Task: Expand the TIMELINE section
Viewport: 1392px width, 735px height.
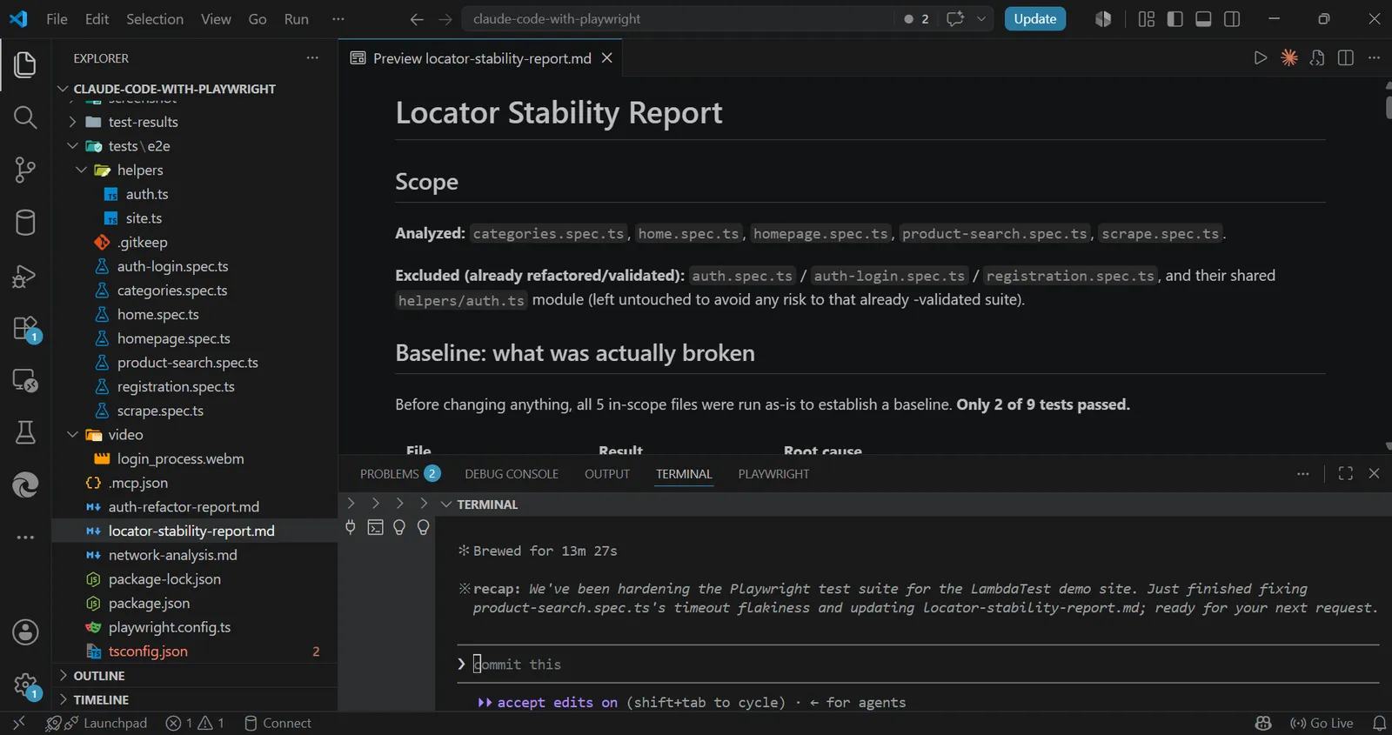Action: pyautogui.click(x=63, y=699)
